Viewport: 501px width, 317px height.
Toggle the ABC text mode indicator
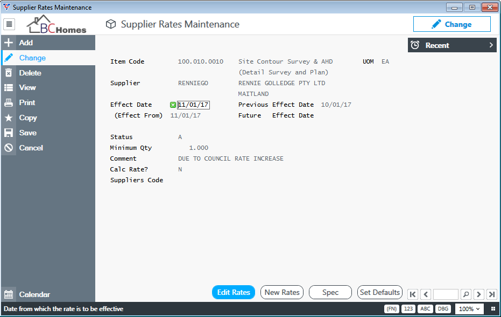(425, 309)
